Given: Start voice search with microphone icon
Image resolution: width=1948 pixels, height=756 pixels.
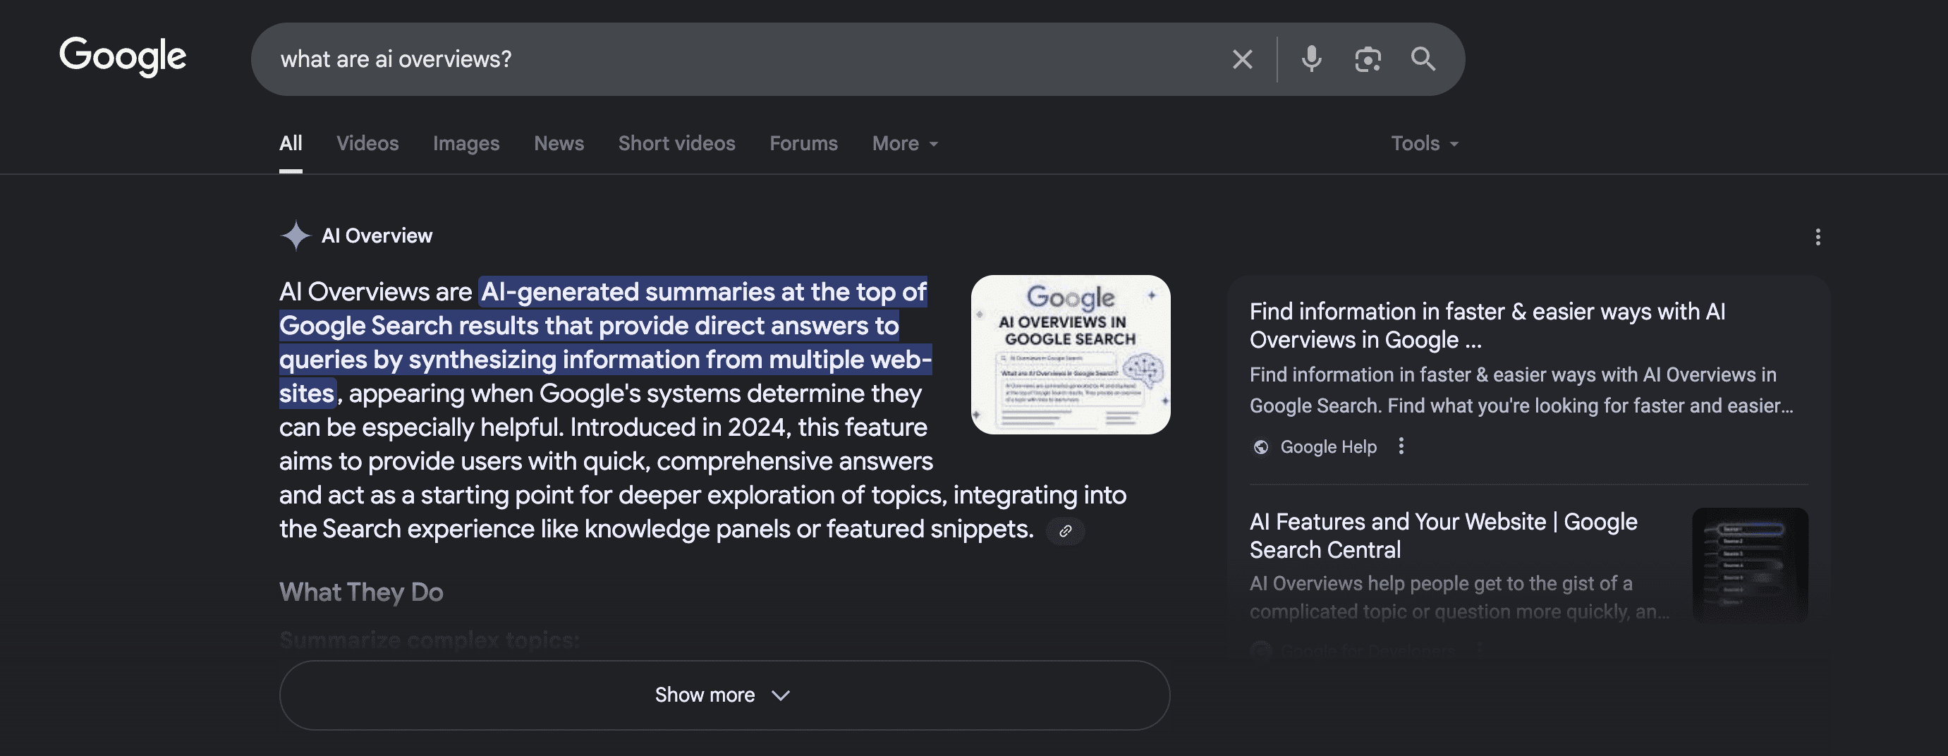Looking at the screenshot, I should [x=1311, y=59].
